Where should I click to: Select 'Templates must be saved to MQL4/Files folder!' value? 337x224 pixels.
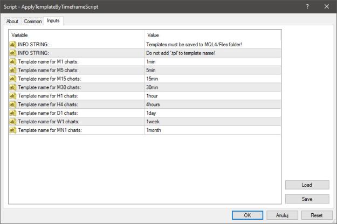coord(194,44)
